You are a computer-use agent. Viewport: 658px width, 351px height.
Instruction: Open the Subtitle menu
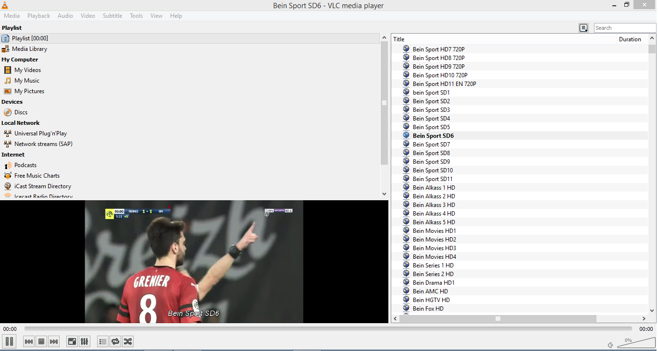pyautogui.click(x=112, y=16)
